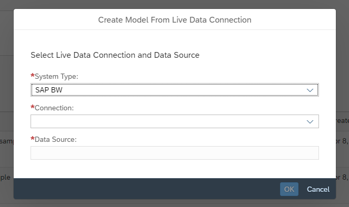
Task: Click the 'Select Live Data Connection and Data Source' heading
Action: (x=115, y=55)
